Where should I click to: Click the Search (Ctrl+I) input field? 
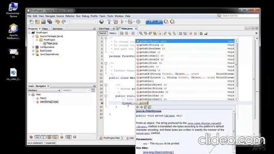pos(240,16)
